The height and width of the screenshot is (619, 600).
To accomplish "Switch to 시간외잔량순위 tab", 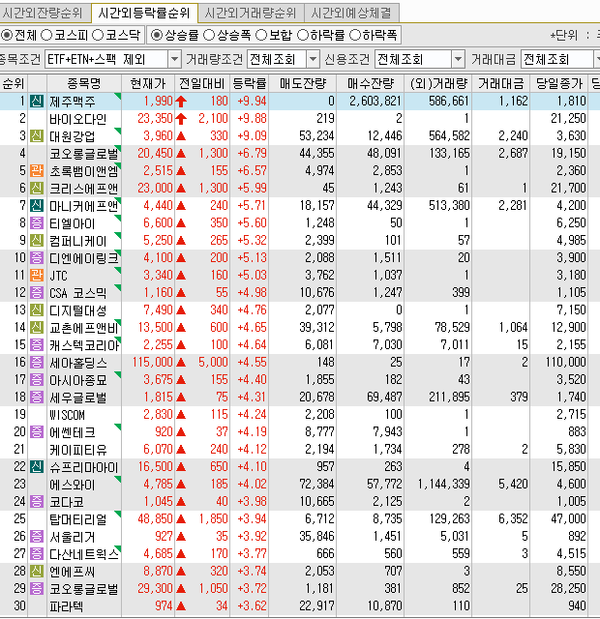I will 44,13.
